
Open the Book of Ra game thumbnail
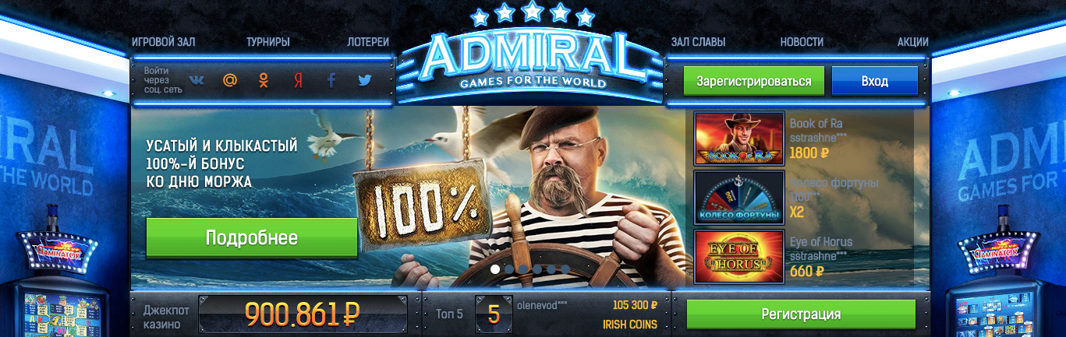pos(739,138)
